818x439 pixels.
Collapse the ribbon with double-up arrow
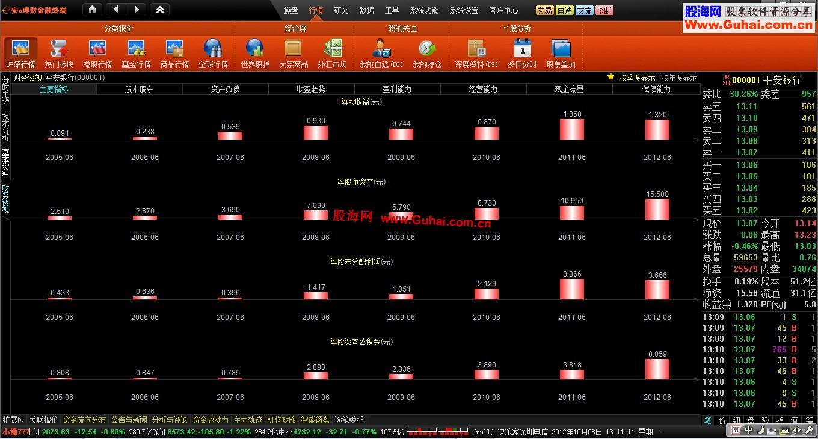159,10
